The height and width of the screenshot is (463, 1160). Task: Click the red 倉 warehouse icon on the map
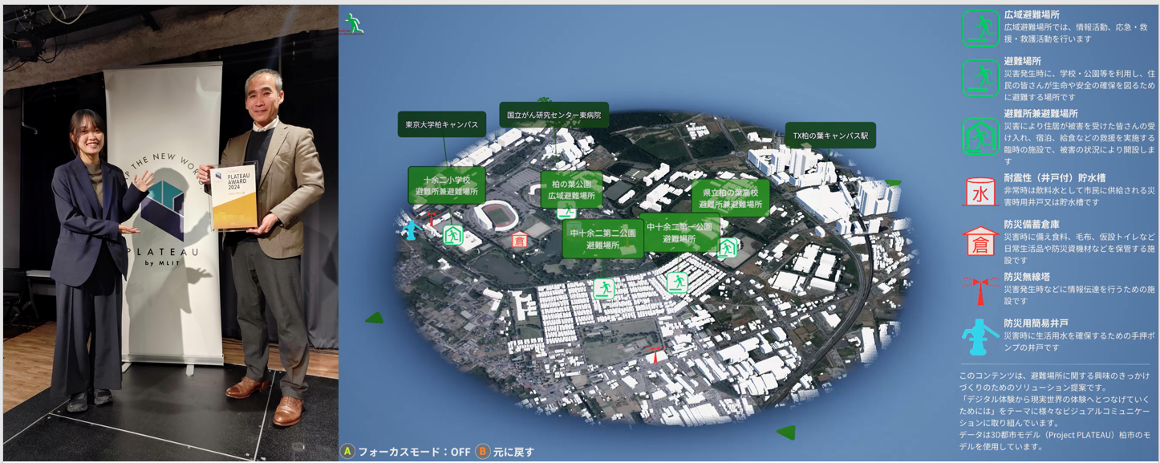(520, 239)
